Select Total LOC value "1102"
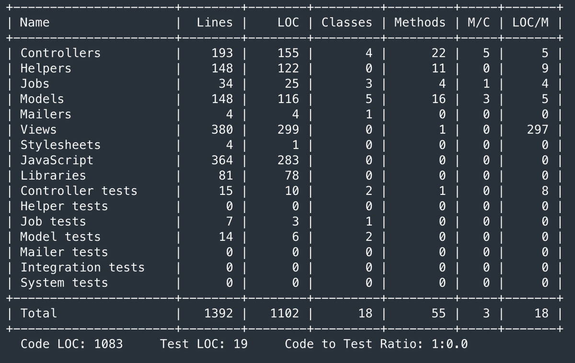 pos(285,314)
